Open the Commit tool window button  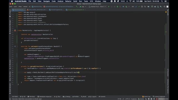102,97
